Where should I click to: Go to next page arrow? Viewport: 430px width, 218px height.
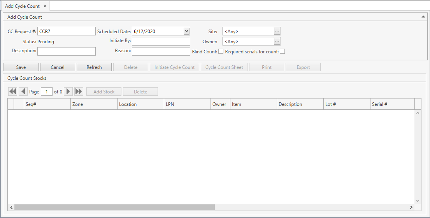[68, 91]
